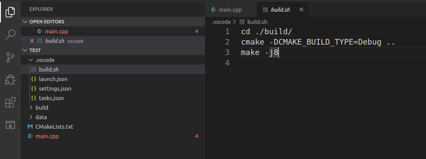Open the Source Control view icon
Screen dimensions: 426x159
10,58
